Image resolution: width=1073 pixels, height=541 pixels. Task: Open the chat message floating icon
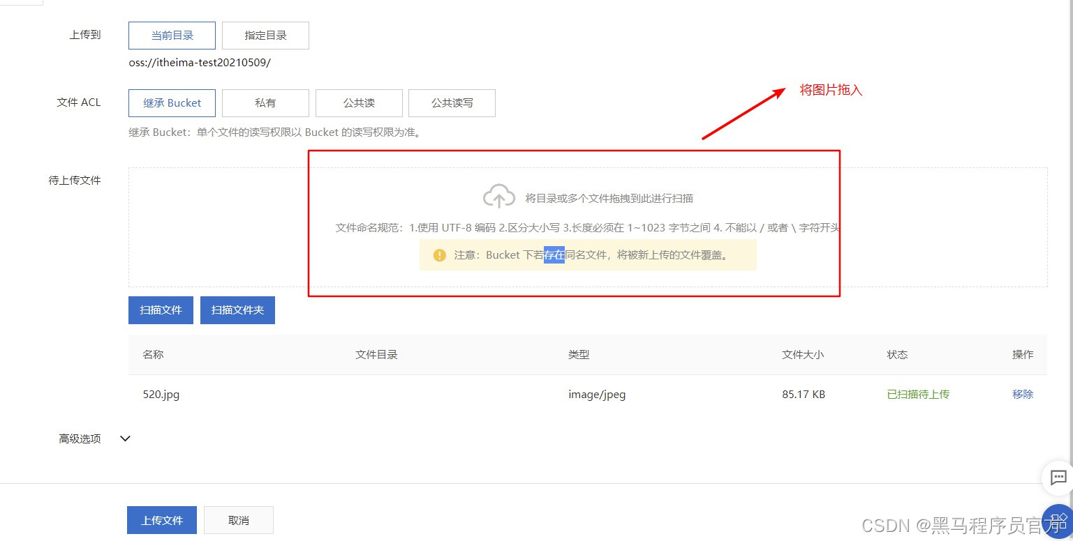pyautogui.click(x=1058, y=478)
